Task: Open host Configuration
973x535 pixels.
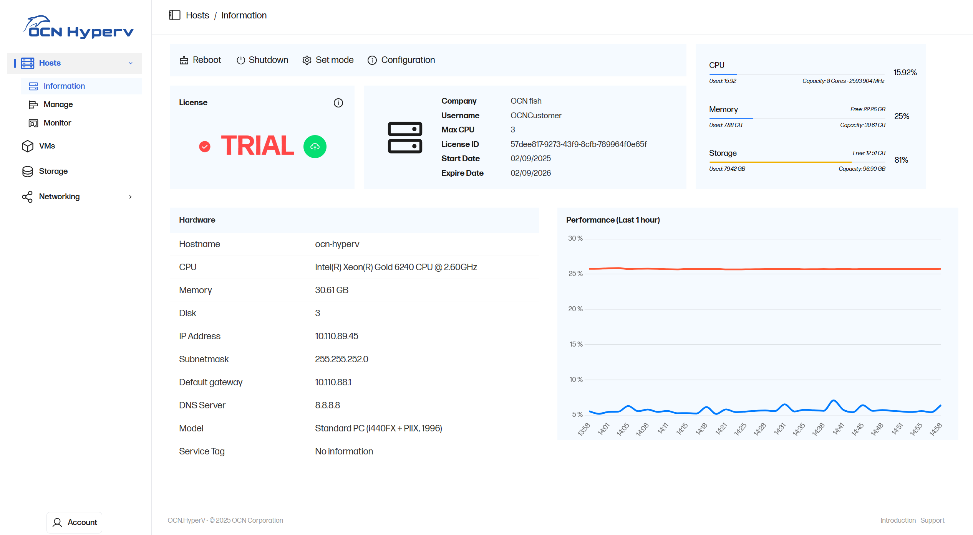Action: click(401, 60)
